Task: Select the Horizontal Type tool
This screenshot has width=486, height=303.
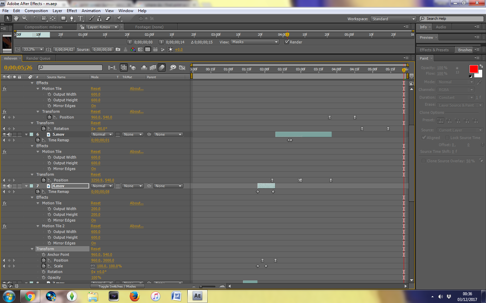Action: coord(80,19)
